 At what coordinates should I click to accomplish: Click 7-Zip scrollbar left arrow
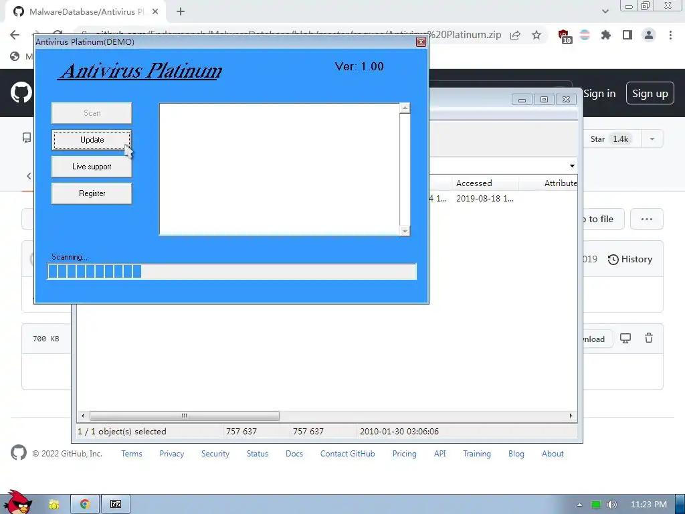[x=83, y=416]
